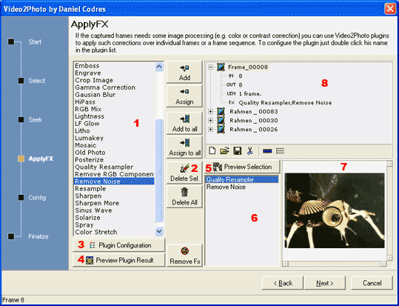
Task: Open Plugin Configuration
Action: pos(119,245)
